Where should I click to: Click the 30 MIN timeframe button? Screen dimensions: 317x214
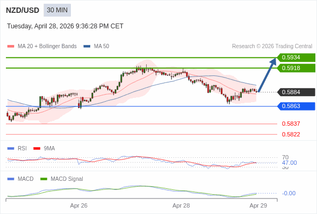point(57,10)
